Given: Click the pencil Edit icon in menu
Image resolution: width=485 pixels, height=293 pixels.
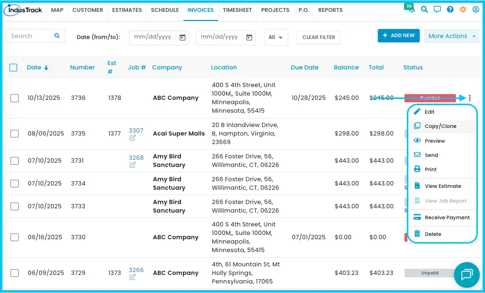Looking at the screenshot, I should 417,111.
